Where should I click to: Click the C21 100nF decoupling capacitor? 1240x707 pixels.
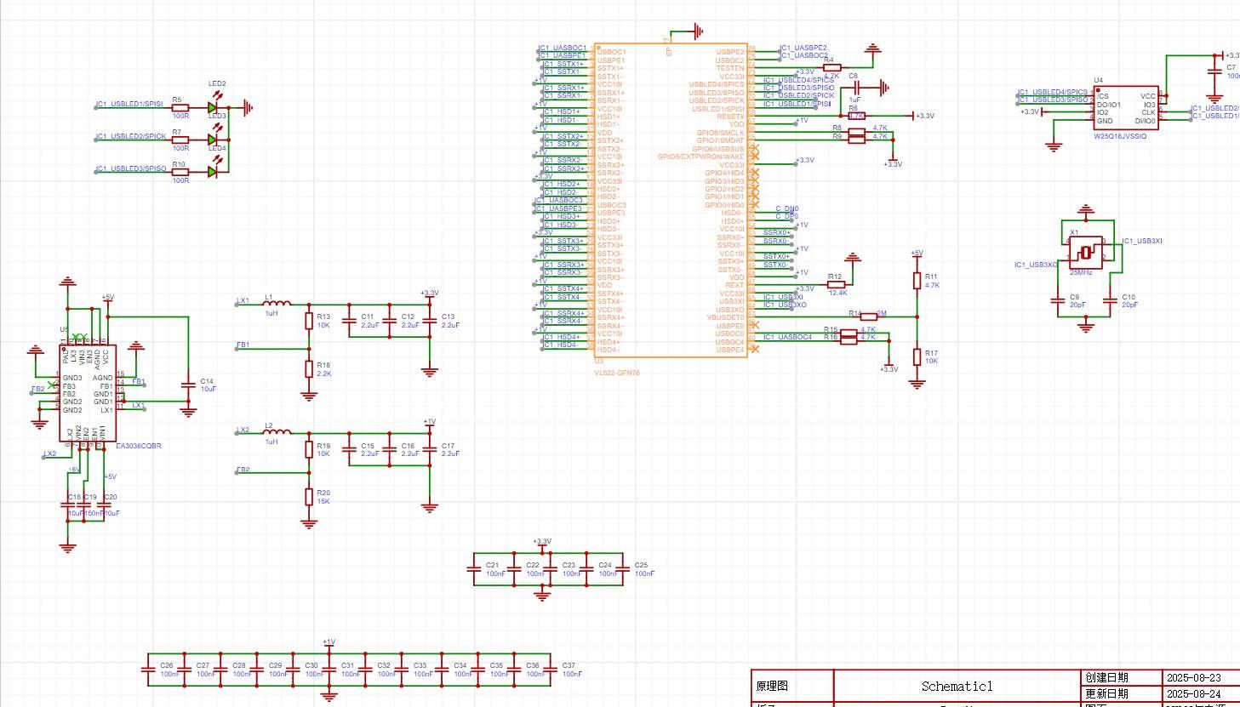pyautogui.click(x=475, y=569)
